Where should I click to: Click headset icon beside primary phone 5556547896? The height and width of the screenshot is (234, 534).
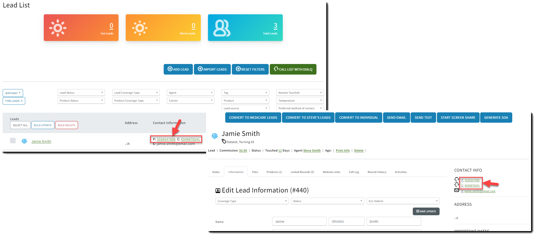pos(457,180)
